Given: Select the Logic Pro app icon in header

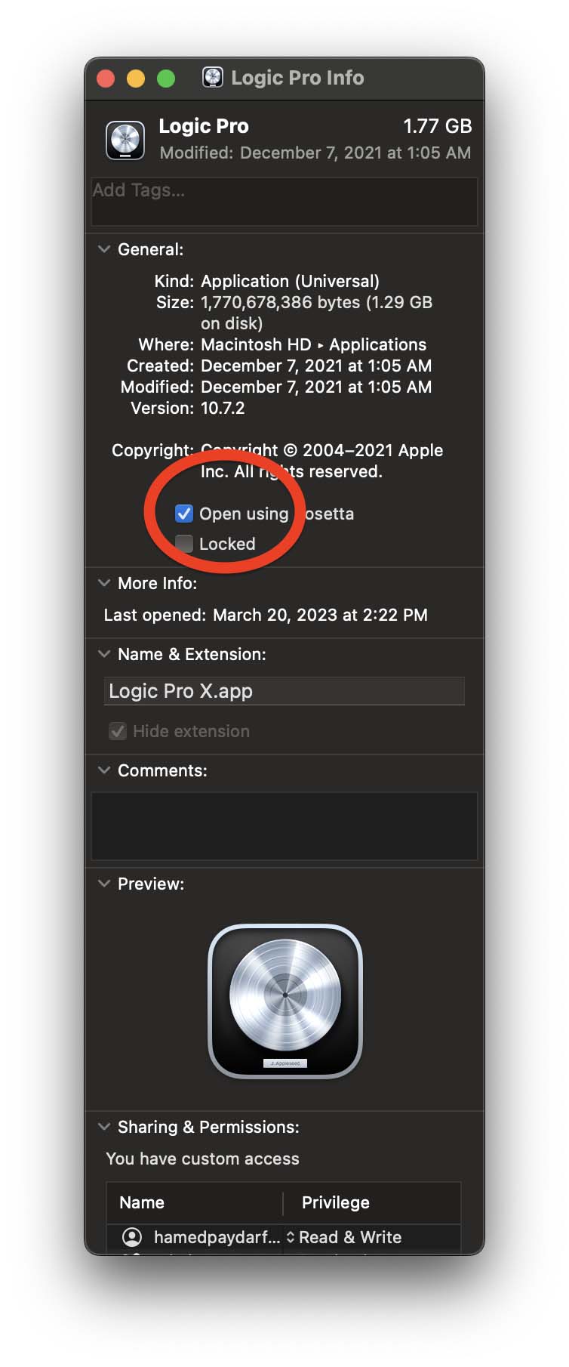Looking at the screenshot, I should [x=125, y=140].
